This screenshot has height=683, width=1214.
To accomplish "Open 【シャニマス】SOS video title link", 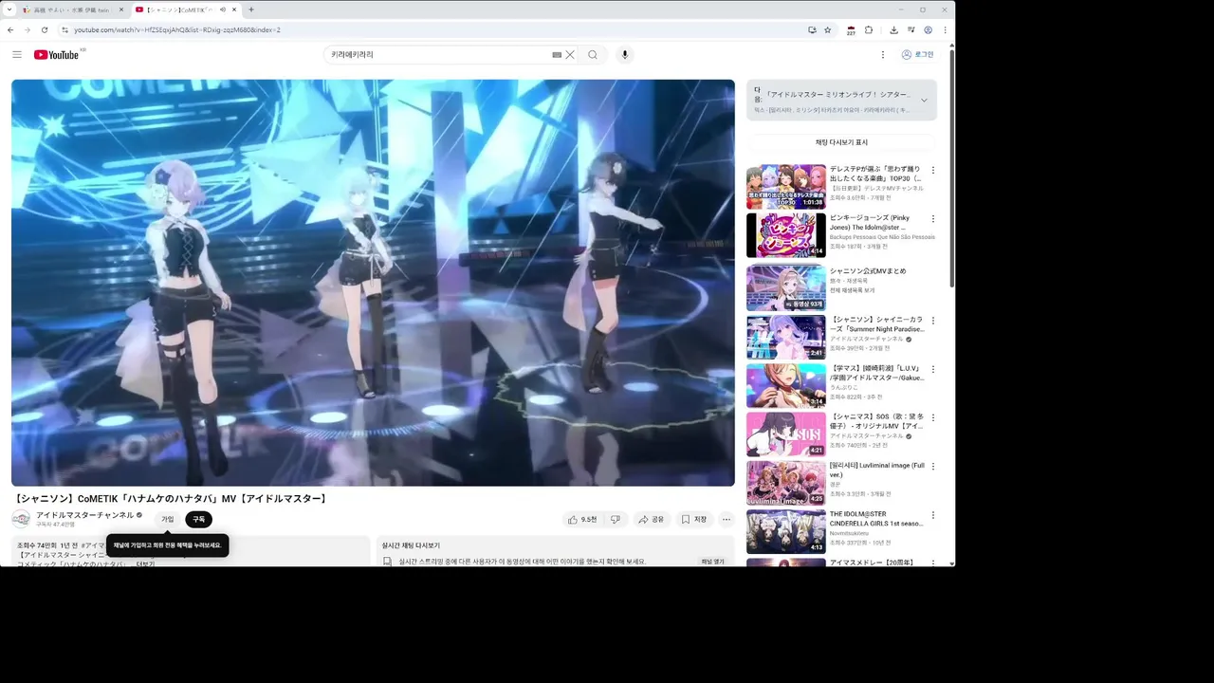I will 876,421.
